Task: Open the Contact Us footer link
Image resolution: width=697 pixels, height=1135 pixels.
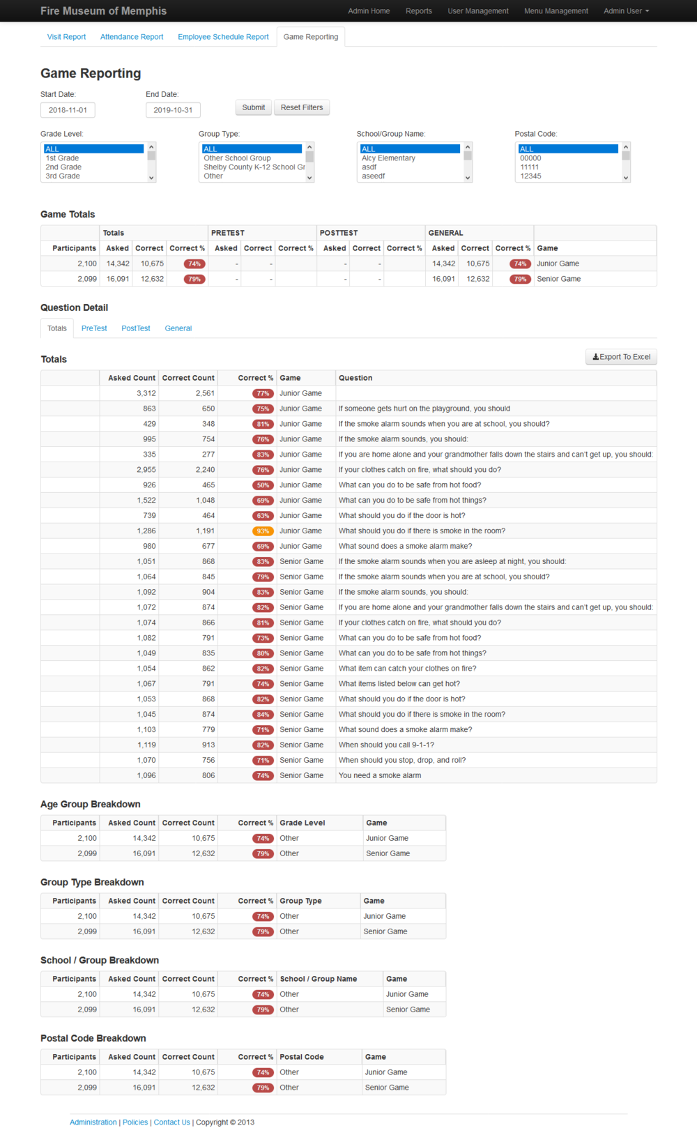Action: pos(172,1122)
